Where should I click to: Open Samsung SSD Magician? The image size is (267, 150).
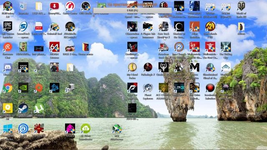click(x=23, y=67)
